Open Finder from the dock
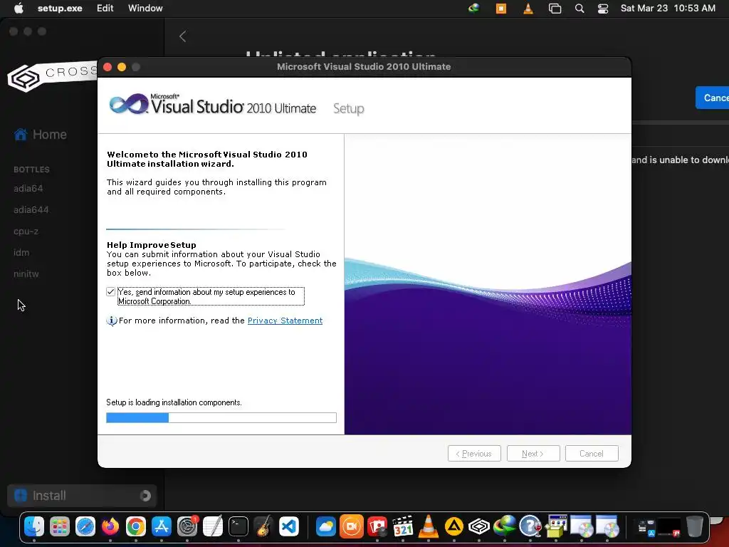729x547 pixels. 34,527
